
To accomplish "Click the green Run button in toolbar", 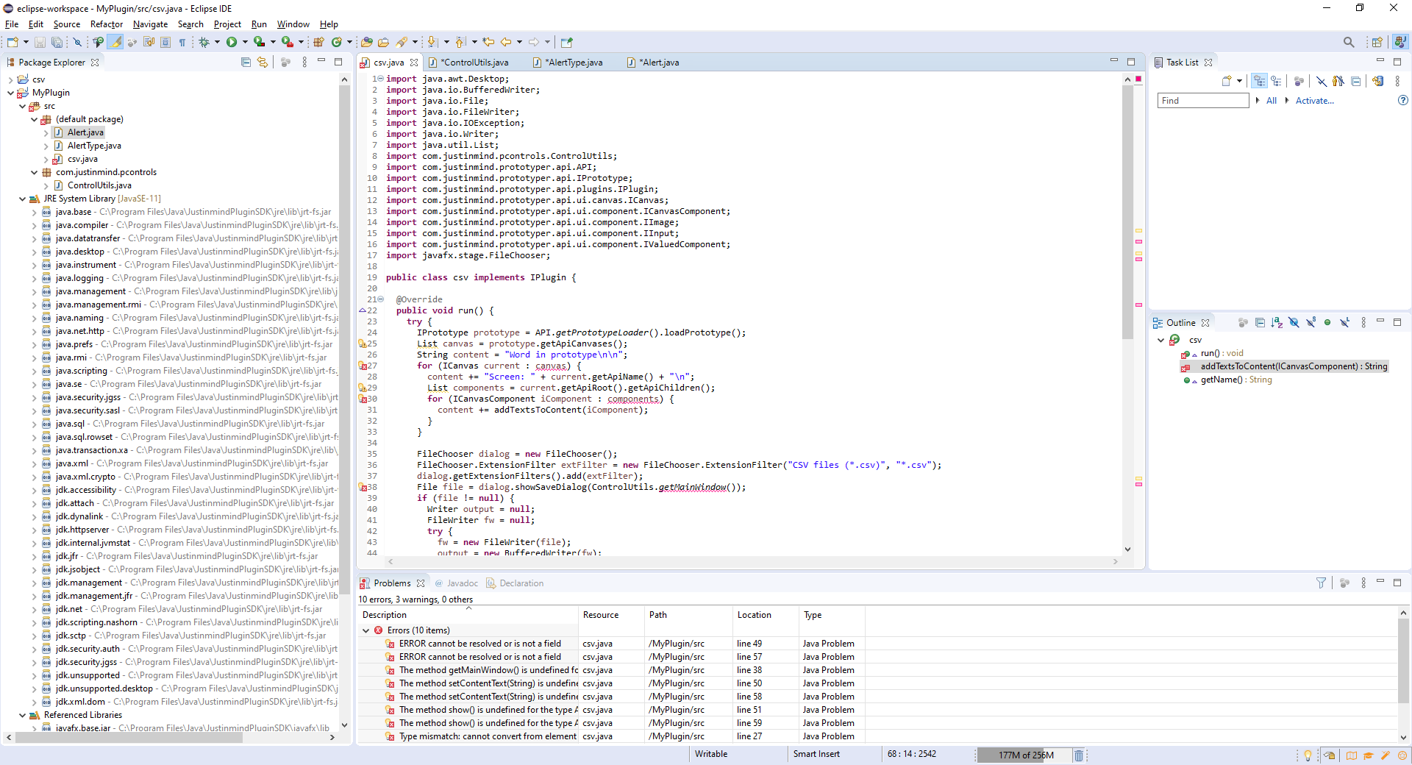I will 232,43.
